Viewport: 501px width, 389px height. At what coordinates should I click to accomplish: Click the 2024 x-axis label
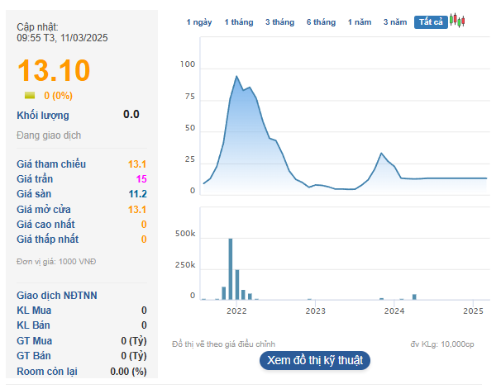(394, 311)
